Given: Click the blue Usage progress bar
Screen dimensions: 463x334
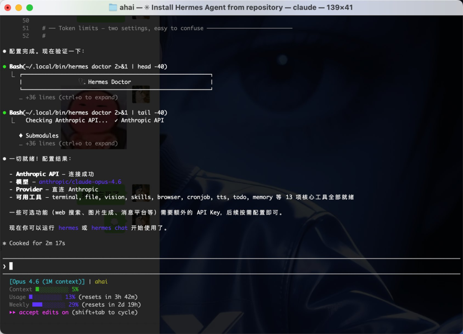Looking at the screenshot, I should [45, 297].
